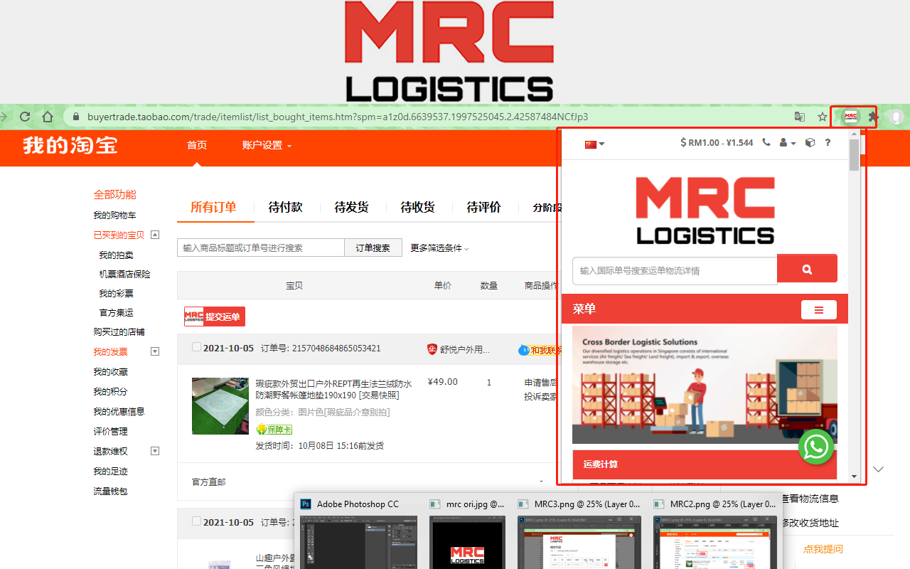Open 我的购物车 in sidebar
Viewport: 910px width, 569px height.
[x=114, y=215]
